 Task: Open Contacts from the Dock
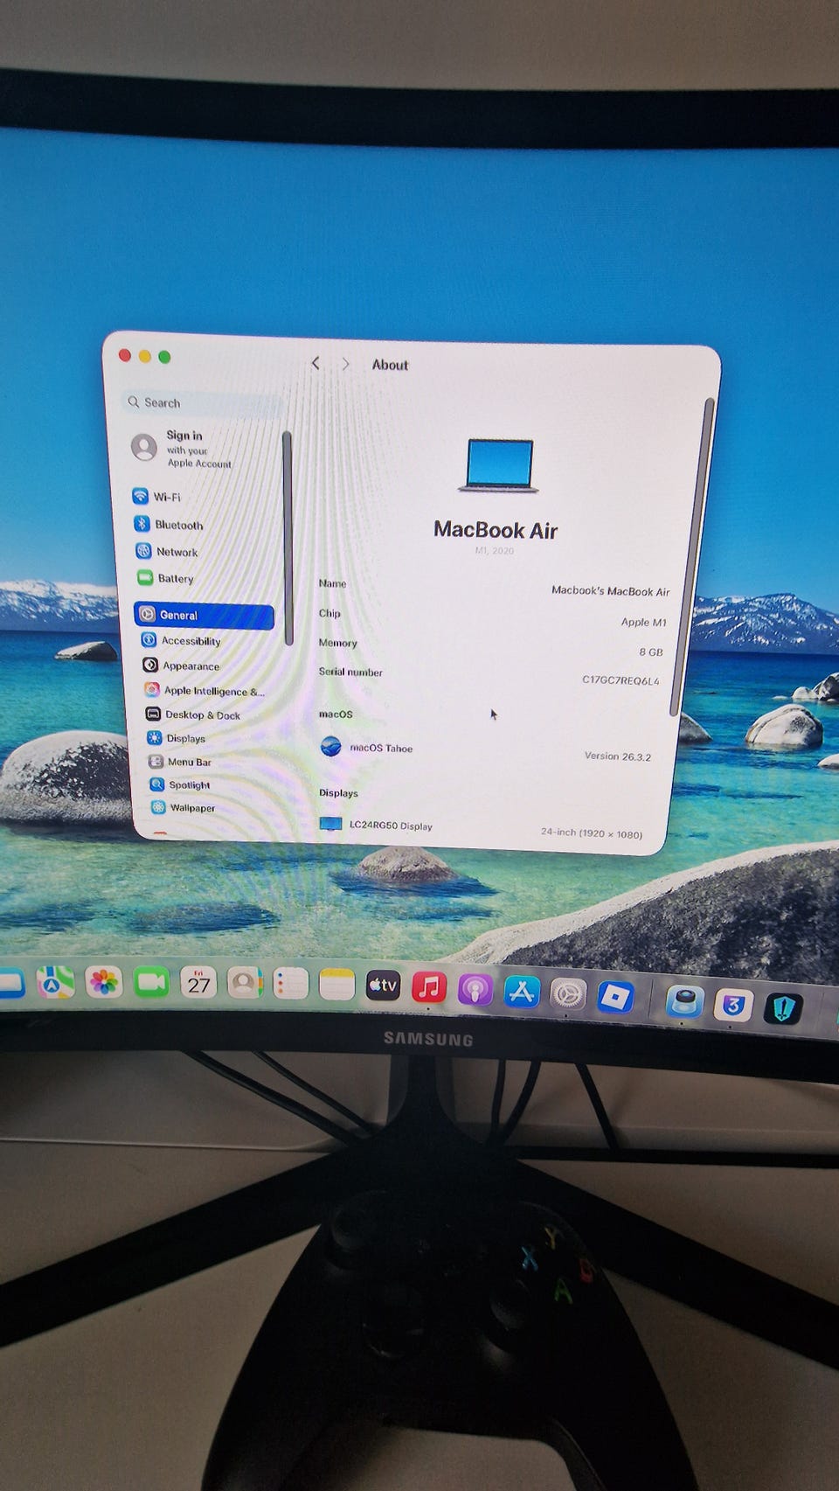pos(245,984)
